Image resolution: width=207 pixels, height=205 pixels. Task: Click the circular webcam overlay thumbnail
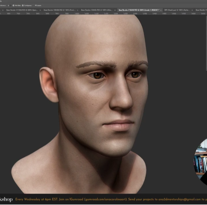pos(201,162)
